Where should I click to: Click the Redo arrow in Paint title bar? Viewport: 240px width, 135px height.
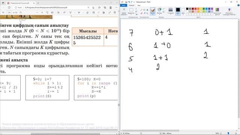click(x=132, y=2)
